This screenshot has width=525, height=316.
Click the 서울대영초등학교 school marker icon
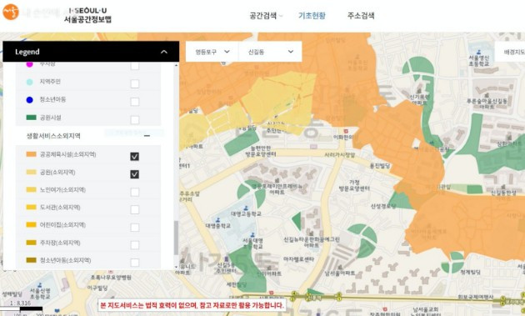pos(252,235)
